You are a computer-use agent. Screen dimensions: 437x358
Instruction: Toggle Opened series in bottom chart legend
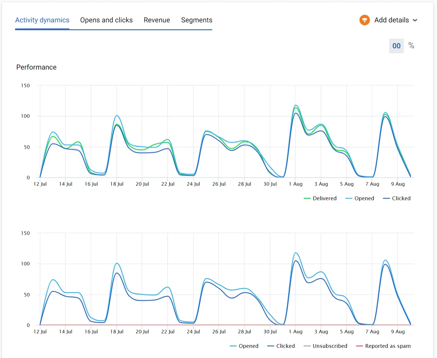244,346
